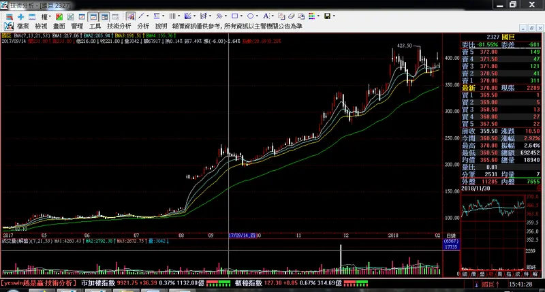Click the copy drawing objects icon
The width and height of the screenshot is (545, 292).
[281, 16]
